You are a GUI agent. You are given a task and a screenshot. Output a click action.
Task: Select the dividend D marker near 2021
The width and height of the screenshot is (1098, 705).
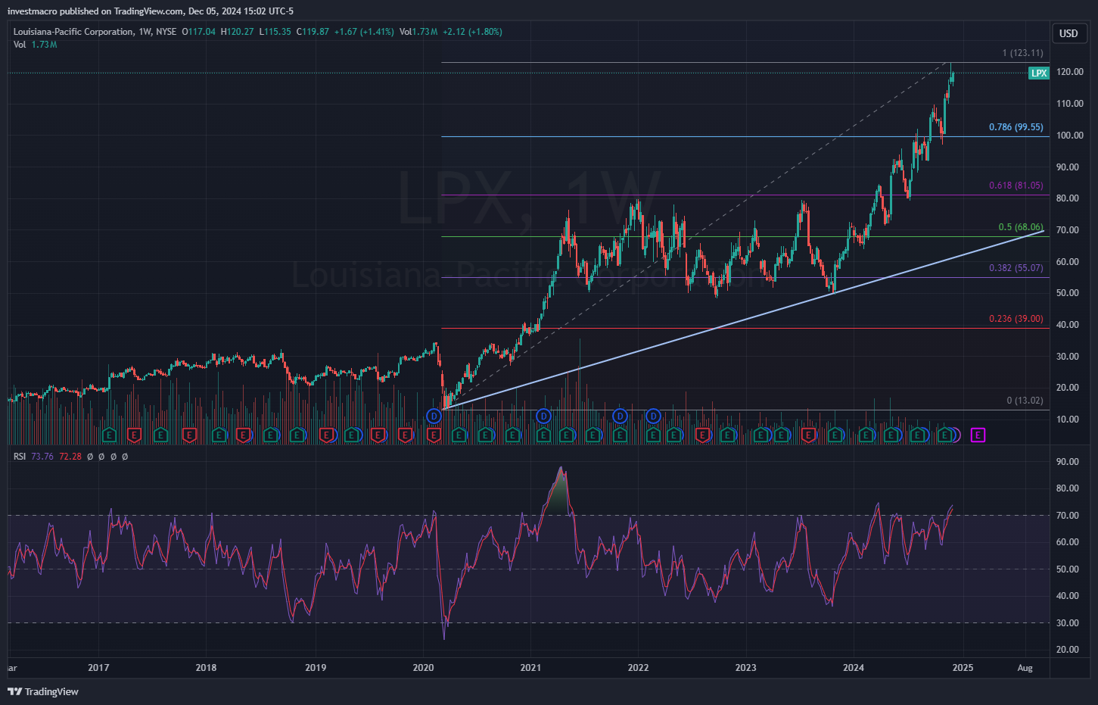[543, 416]
